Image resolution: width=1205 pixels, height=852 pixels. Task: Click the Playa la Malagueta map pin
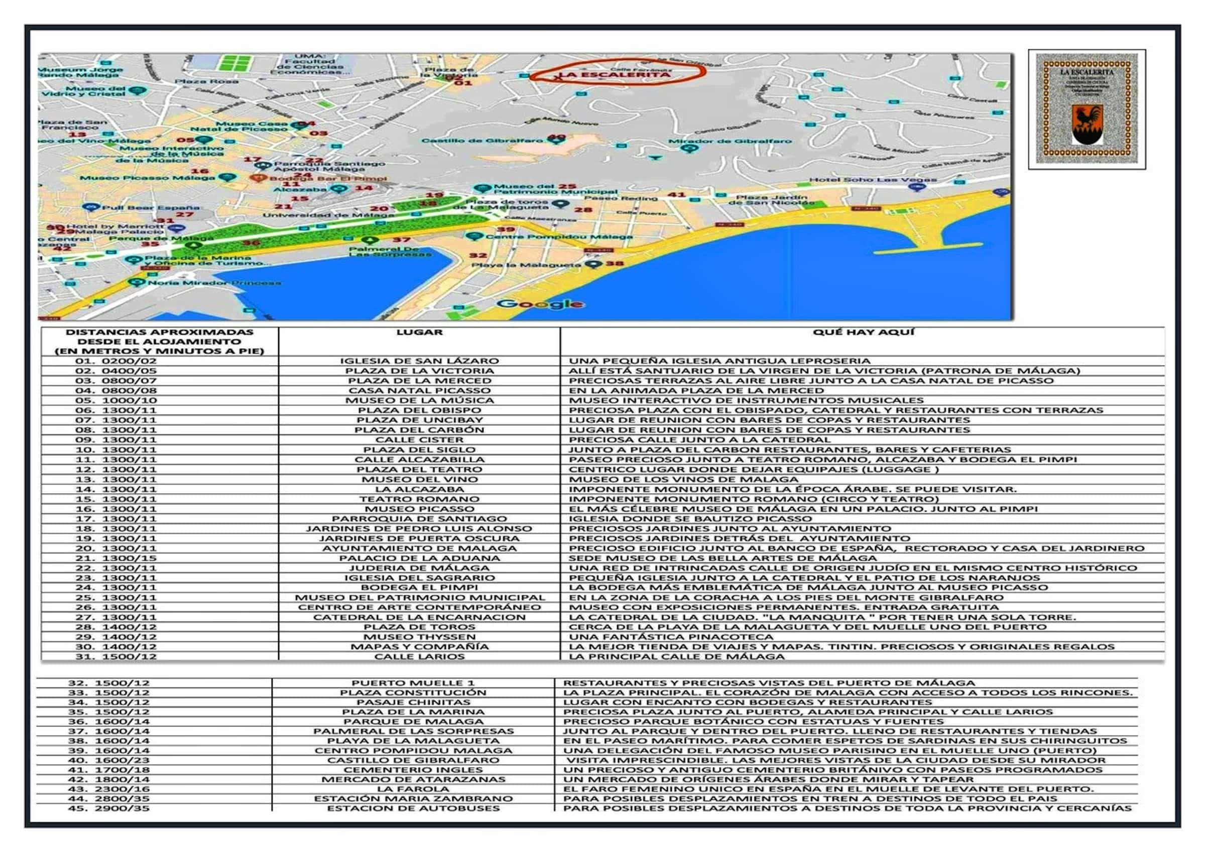coord(593,264)
